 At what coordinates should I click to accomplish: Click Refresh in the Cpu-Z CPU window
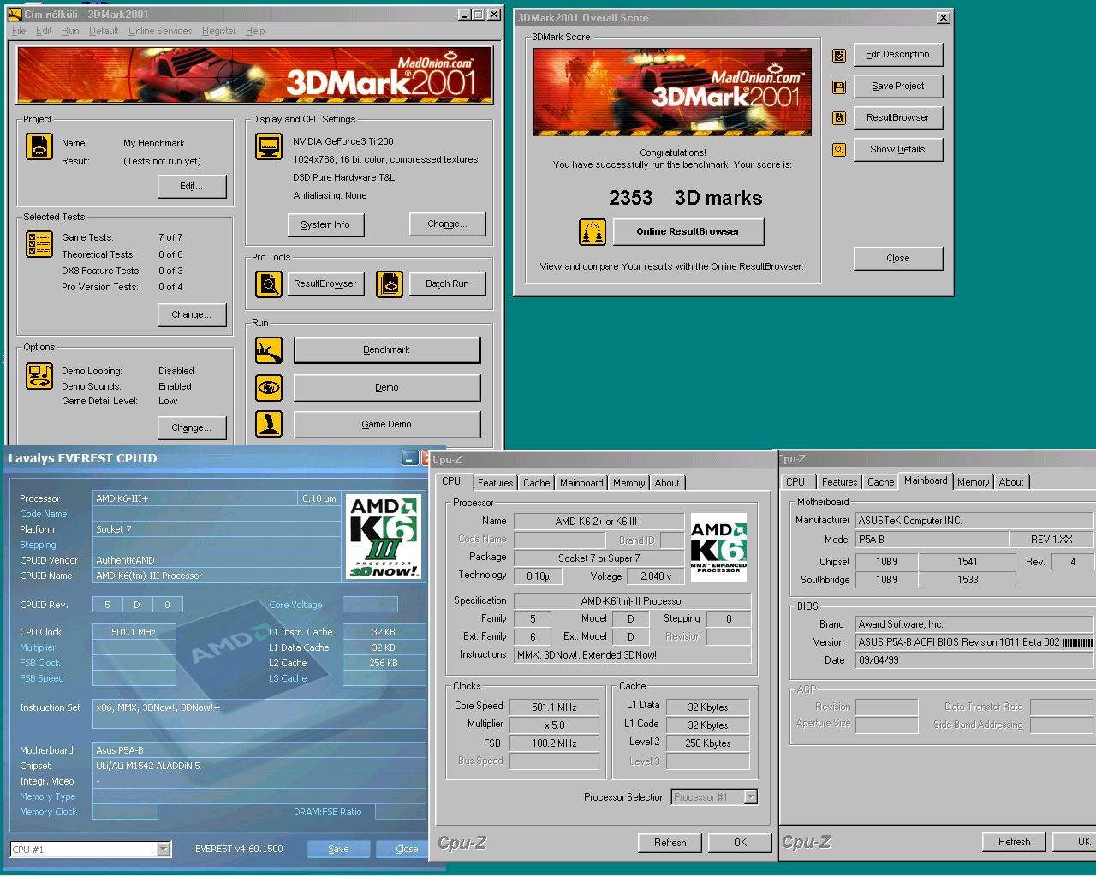pos(670,843)
